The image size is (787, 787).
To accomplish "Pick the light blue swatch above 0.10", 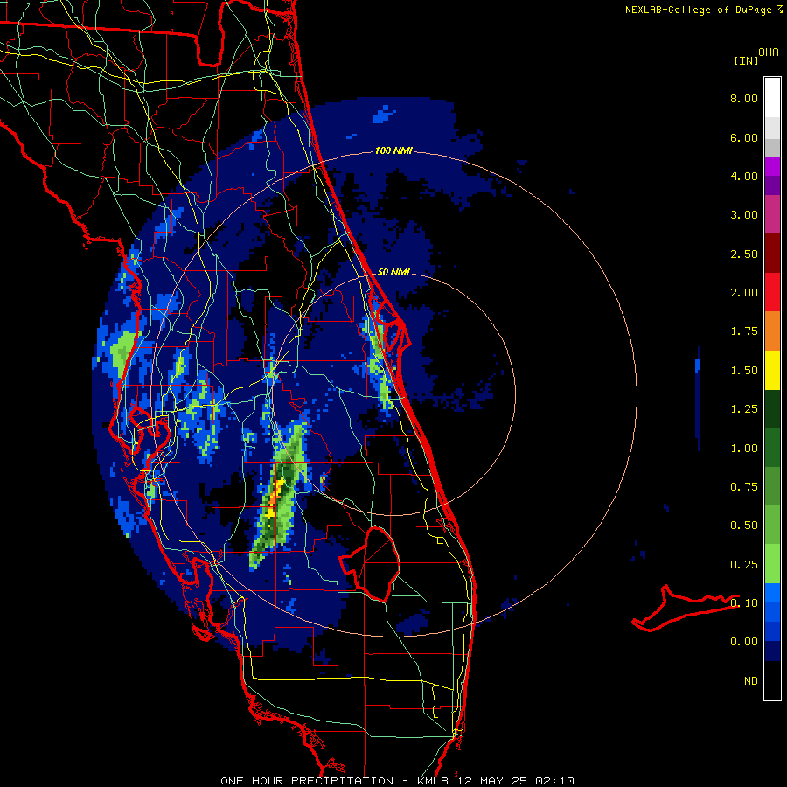I will 772,593.
